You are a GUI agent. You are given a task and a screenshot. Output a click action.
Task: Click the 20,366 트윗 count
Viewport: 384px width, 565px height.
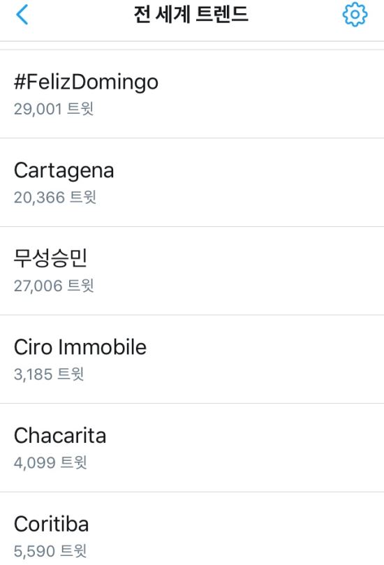point(54,198)
